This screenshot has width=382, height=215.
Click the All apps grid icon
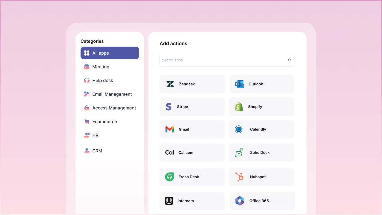pos(87,53)
